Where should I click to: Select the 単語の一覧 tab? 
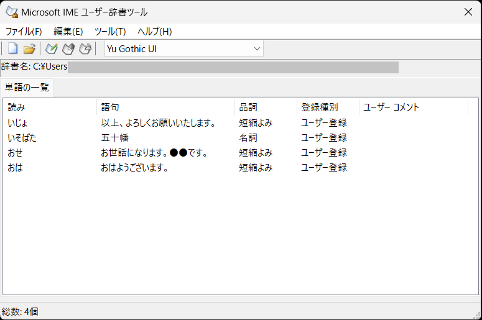[x=27, y=88]
